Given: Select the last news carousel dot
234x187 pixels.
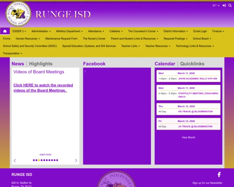Looking at the screenshot, I should pos(57,160).
